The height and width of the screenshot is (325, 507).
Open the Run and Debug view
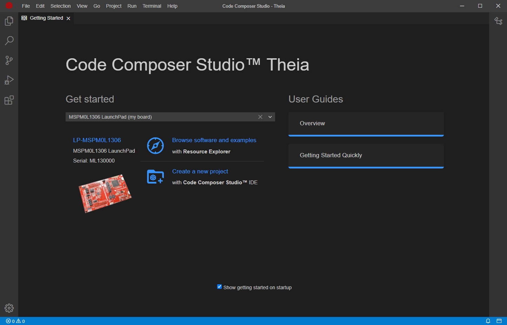pyautogui.click(x=9, y=80)
